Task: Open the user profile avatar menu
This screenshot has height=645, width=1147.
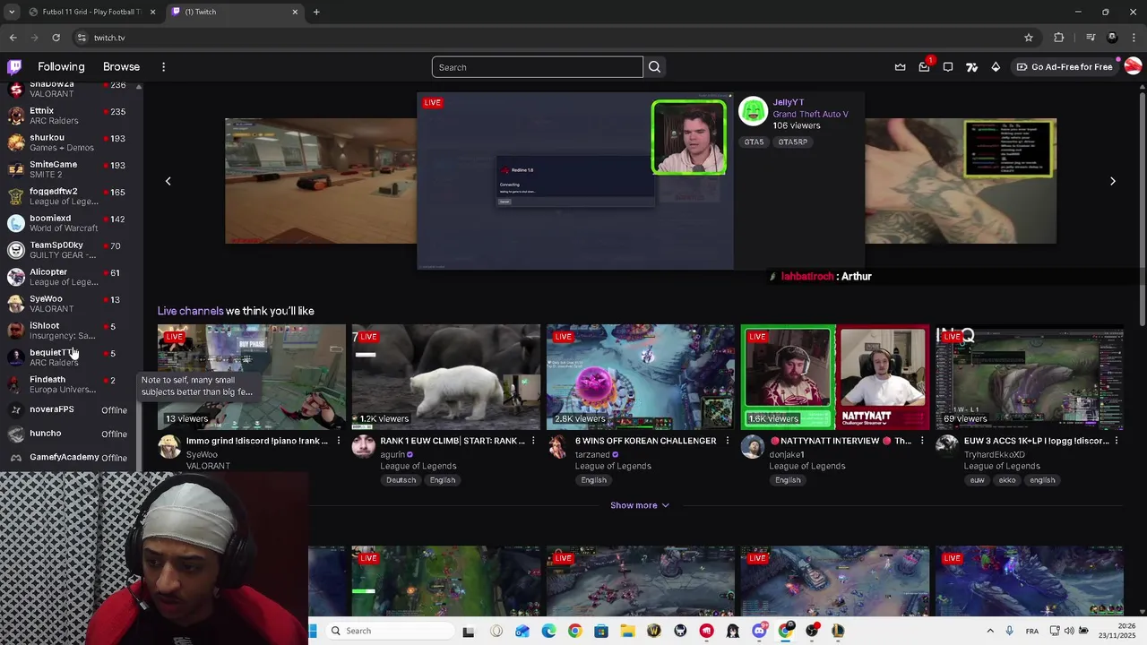Action: pos(1133,66)
